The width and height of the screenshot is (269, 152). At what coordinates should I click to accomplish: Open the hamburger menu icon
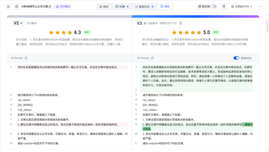pos(8,7)
